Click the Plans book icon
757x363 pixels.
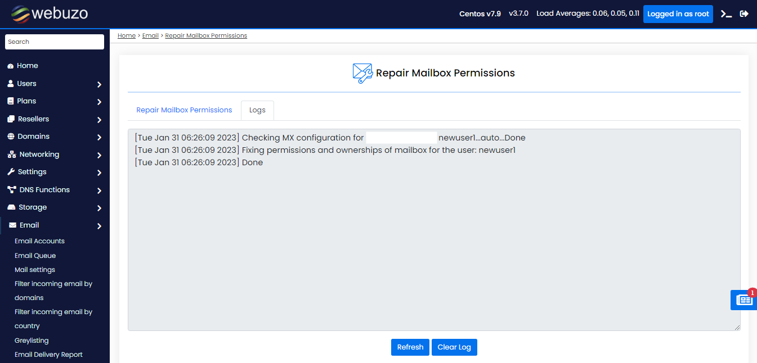click(10, 101)
